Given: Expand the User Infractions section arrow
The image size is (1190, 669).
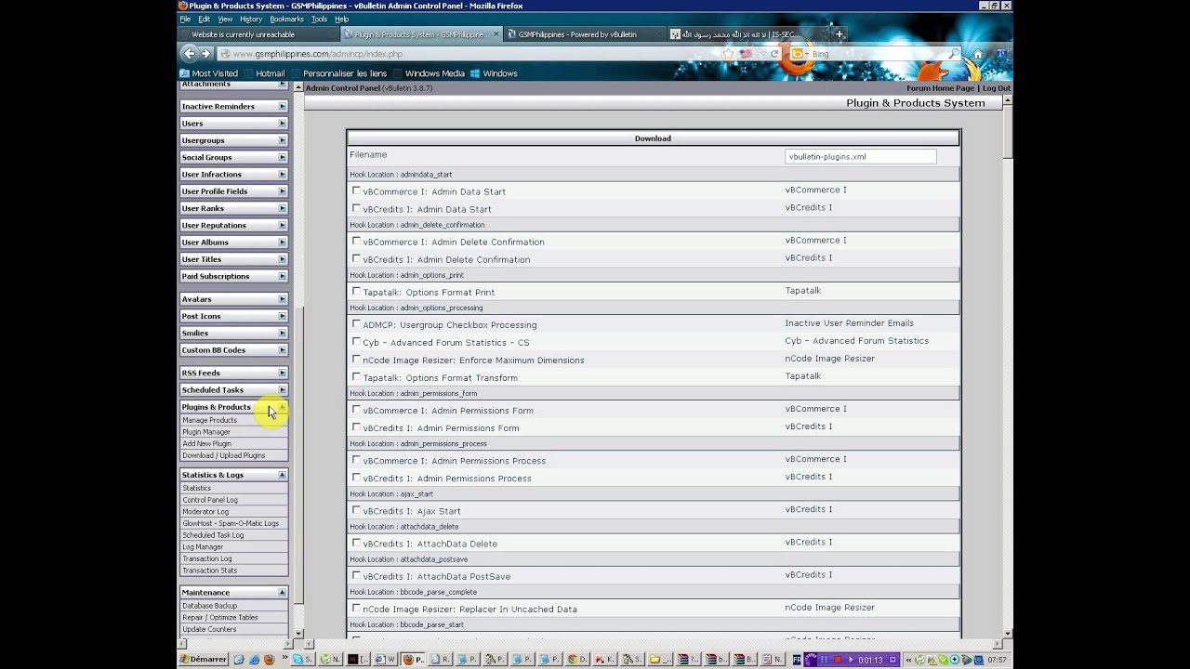Looking at the screenshot, I should (x=282, y=174).
